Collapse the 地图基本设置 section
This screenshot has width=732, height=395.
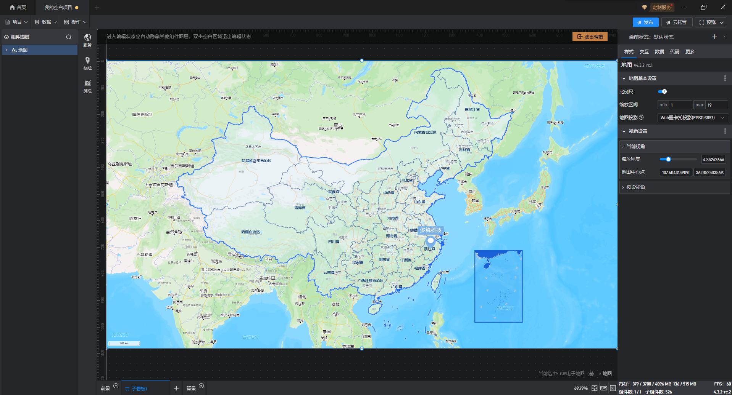point(624,78)
